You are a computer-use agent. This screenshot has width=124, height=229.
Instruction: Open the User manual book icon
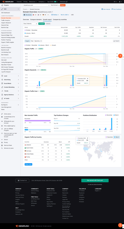(x=102, y=9)
